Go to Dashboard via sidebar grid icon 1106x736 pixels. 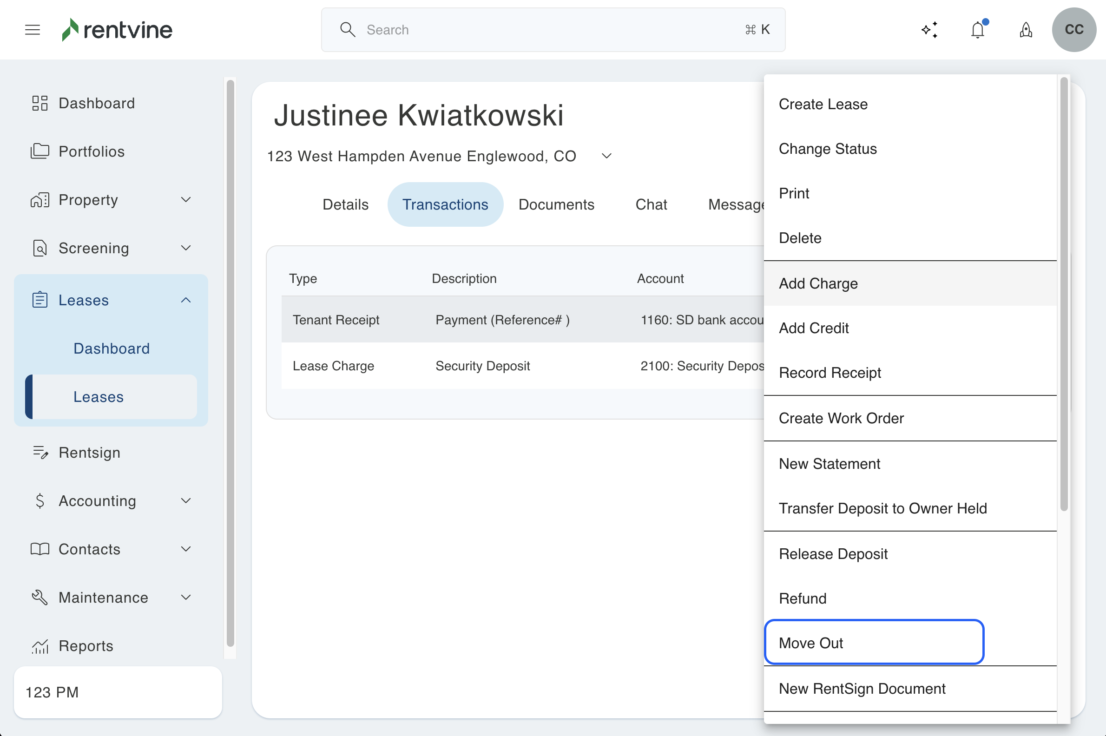tap(40, 103)
